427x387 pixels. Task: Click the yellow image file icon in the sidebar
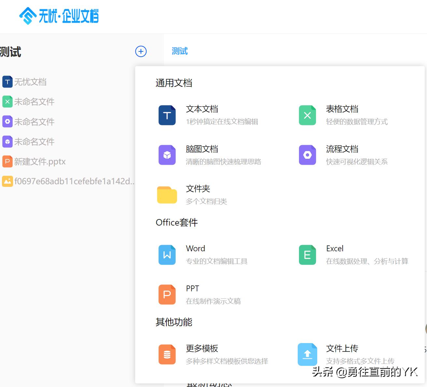pos(7,181)
